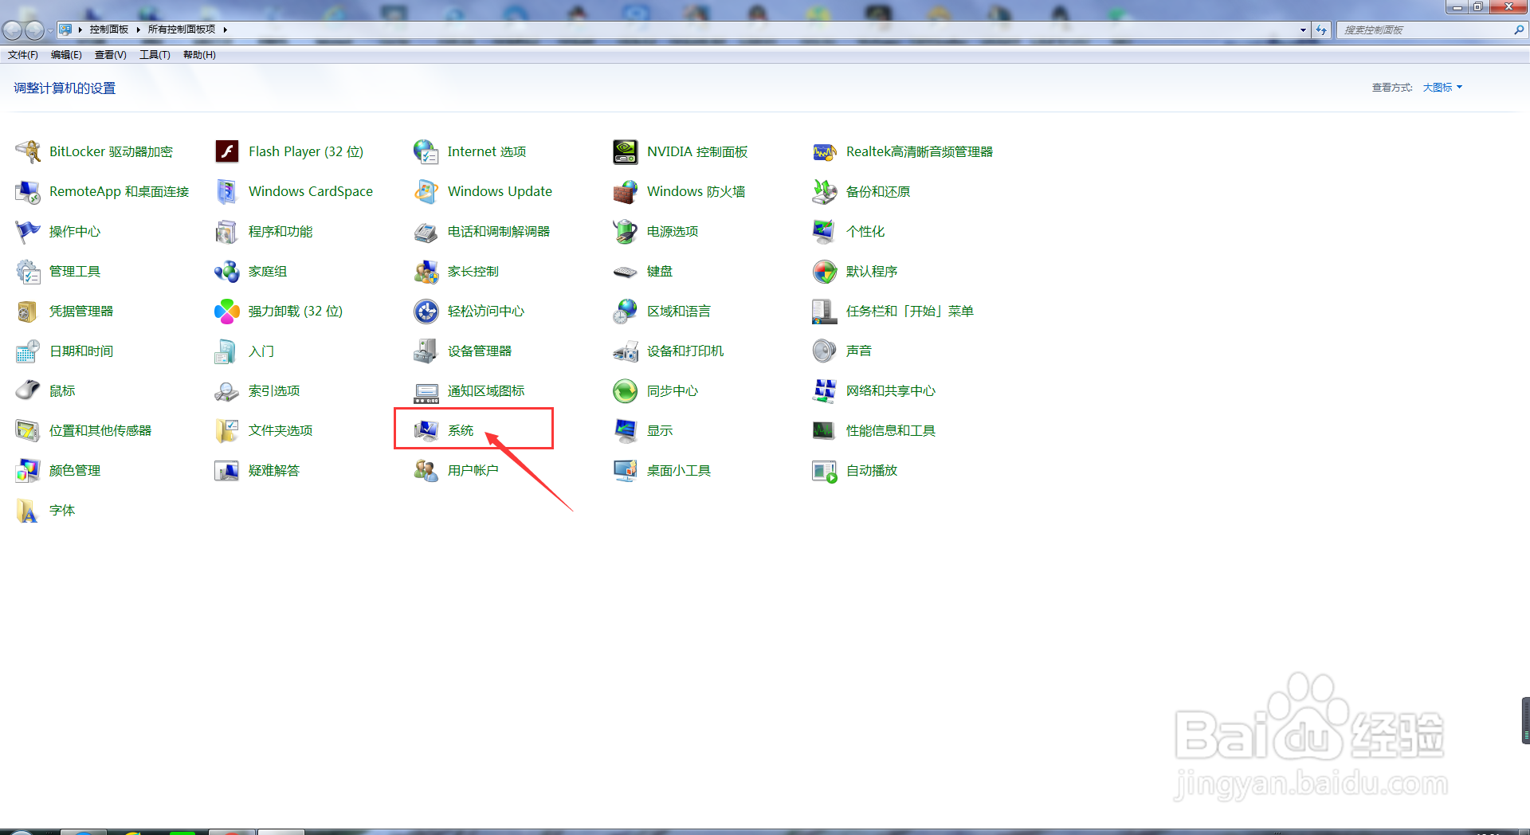Open the Windows CardSpace link
The width and height of the screenshot is (1530, 835).
click(x=311, y=191)
